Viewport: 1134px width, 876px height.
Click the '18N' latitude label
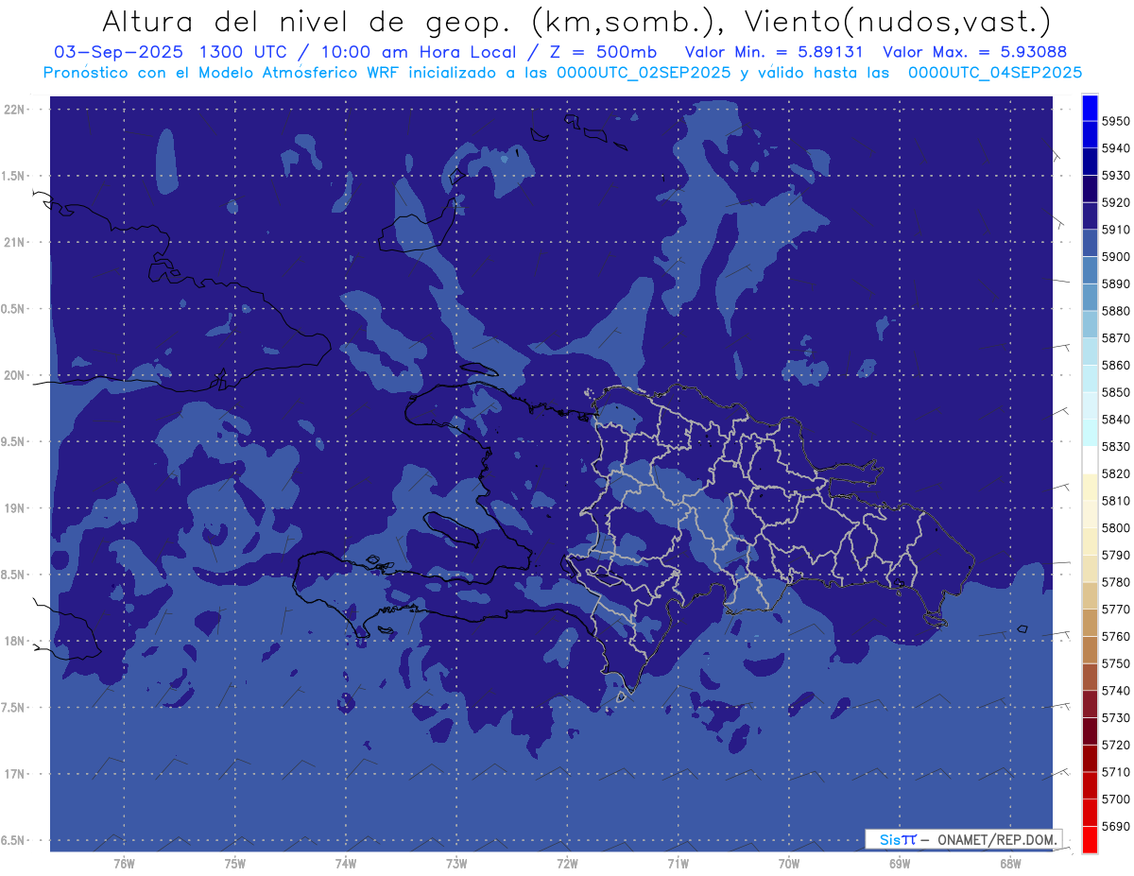pyautogui.click(x=14, y=641)
